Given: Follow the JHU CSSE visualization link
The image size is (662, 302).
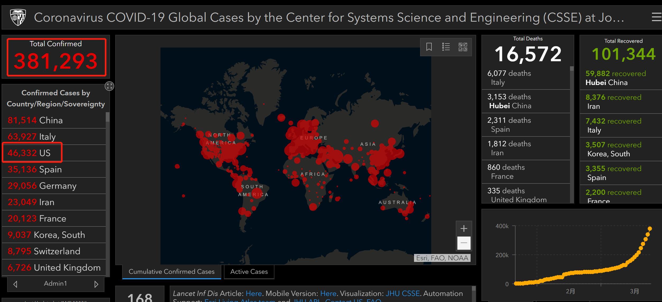Looking at the screenshot, I should (403, 294).
